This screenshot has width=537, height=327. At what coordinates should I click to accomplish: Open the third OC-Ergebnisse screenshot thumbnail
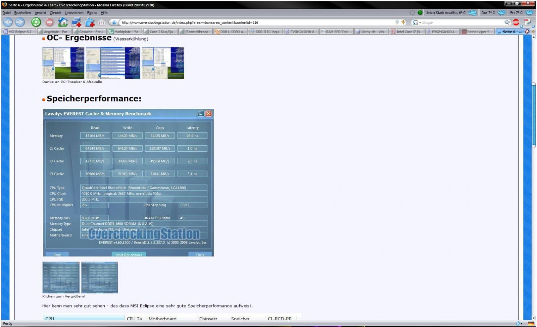pyautogui.click(x=163, y=63)
